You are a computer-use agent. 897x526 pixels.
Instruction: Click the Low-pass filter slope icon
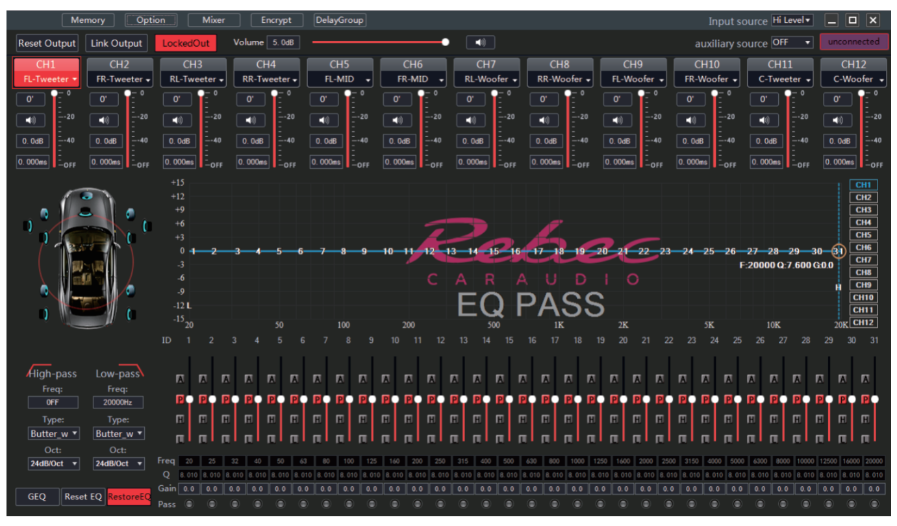138,371
